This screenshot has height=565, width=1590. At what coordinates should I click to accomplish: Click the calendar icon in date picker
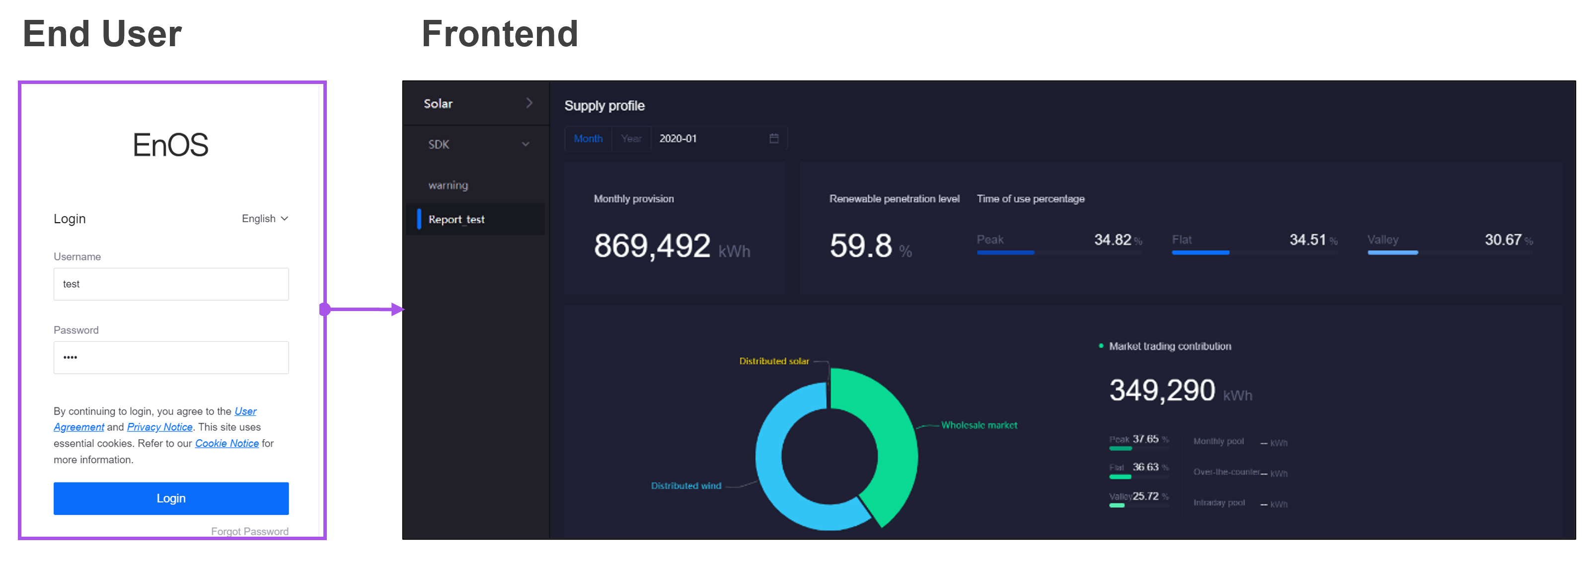[773, 138]
